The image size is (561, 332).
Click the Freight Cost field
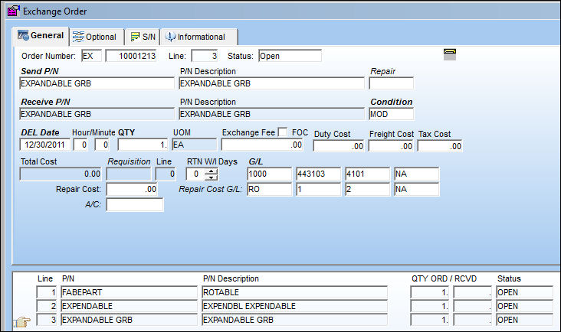pyautogui.click(x=391, y=146)
